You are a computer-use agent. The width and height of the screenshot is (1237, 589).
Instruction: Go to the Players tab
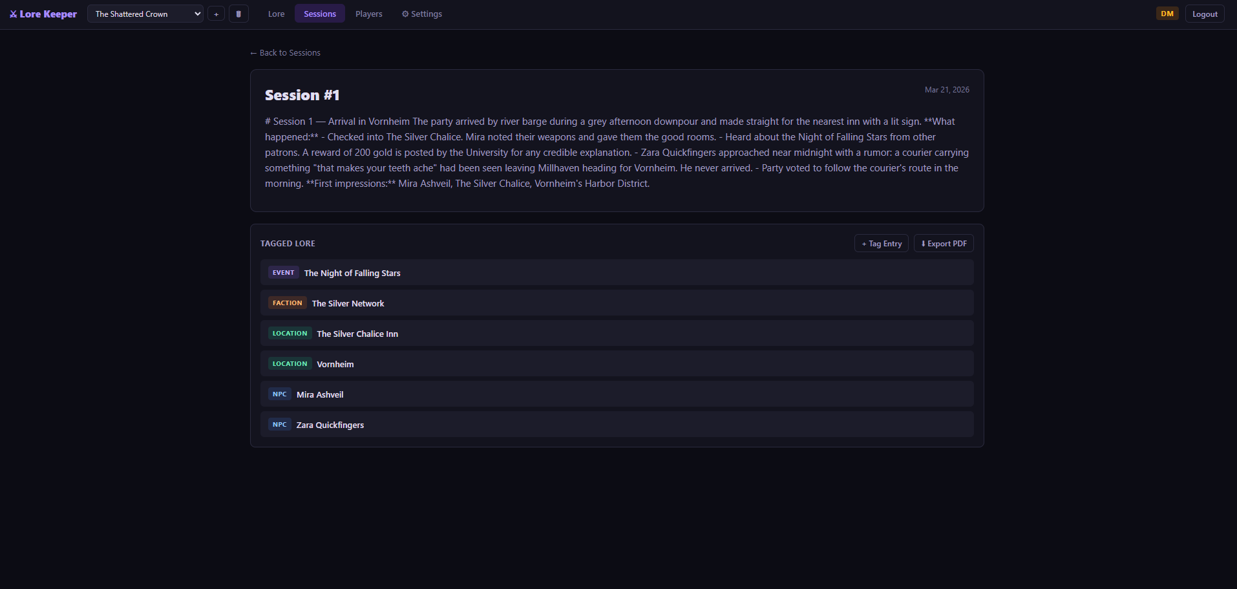point(368,14)
